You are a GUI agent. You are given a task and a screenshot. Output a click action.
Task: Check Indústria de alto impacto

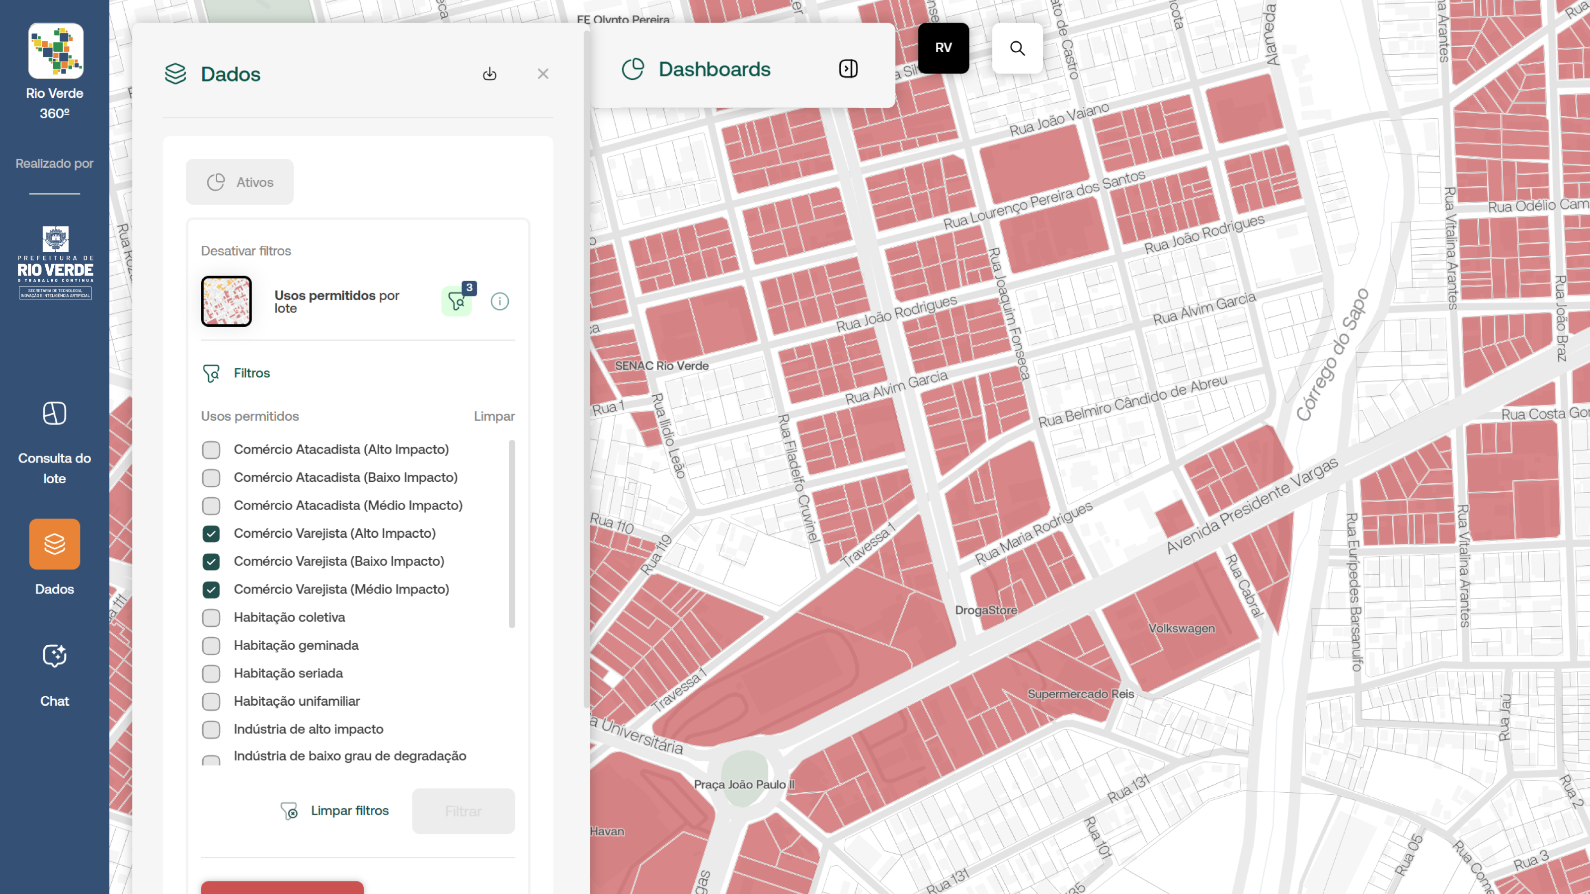211,729
